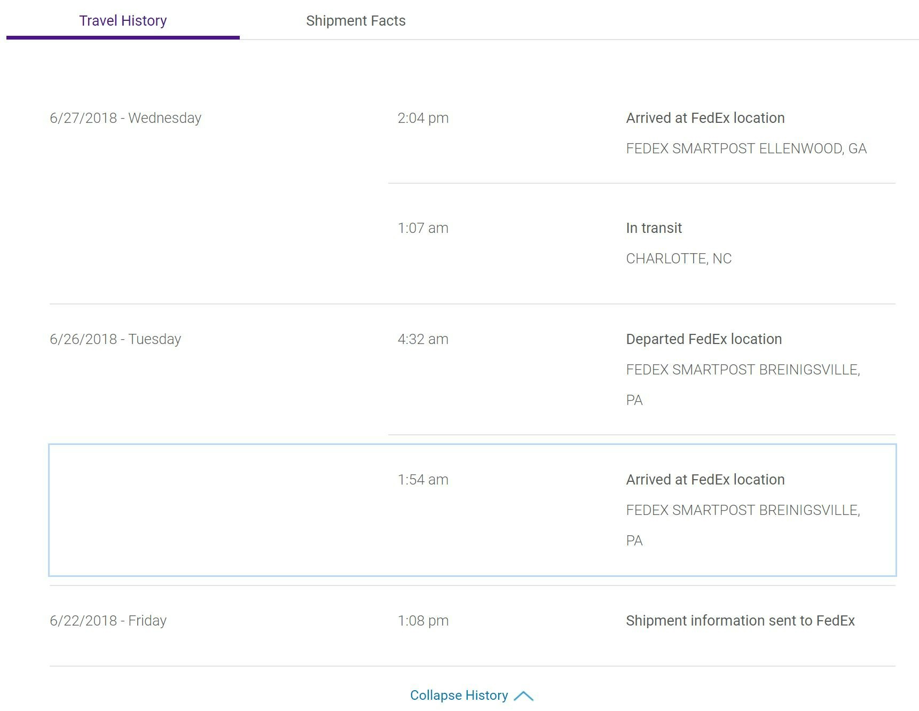
Task: Click the 1:07 am timestamp
Action: tap(423, 228)
